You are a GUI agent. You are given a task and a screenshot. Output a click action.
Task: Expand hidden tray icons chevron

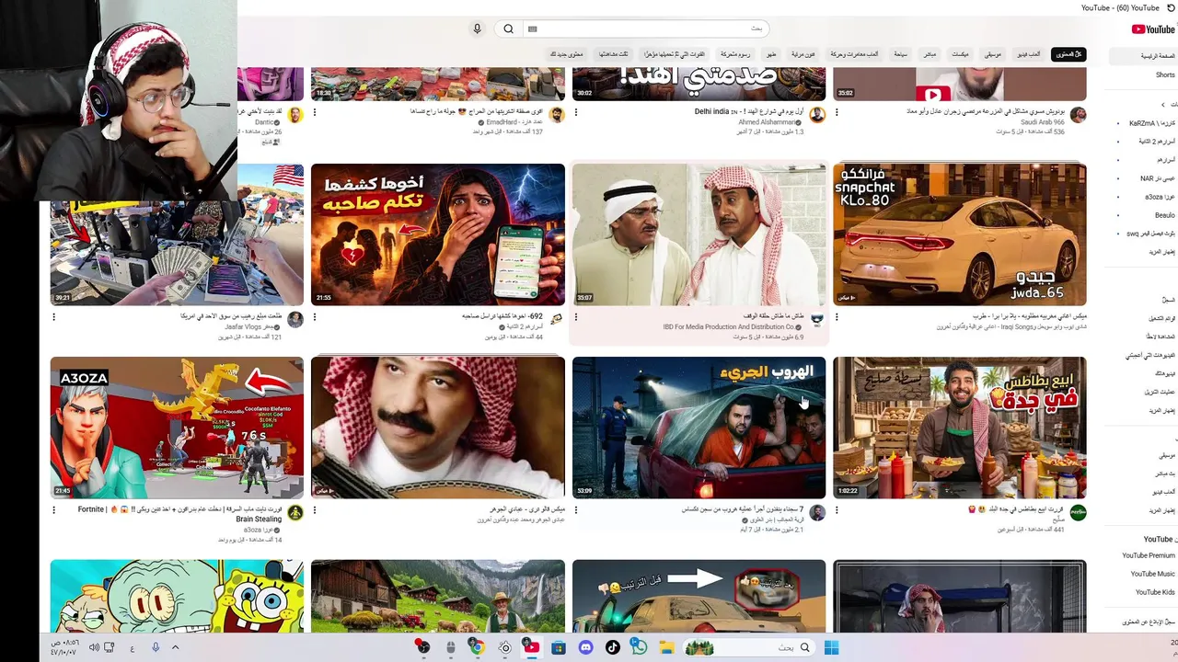coord(175,647)
